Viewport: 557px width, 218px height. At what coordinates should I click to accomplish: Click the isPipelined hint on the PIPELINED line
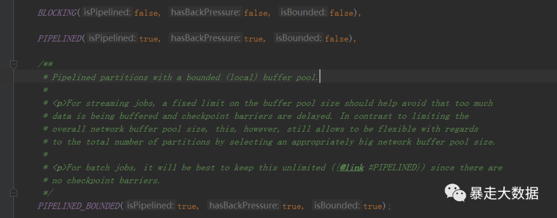[111, 38]
